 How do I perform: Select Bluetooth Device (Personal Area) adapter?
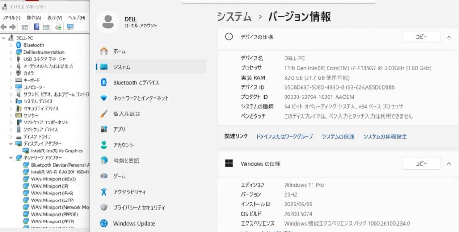(x=60, y=165)
